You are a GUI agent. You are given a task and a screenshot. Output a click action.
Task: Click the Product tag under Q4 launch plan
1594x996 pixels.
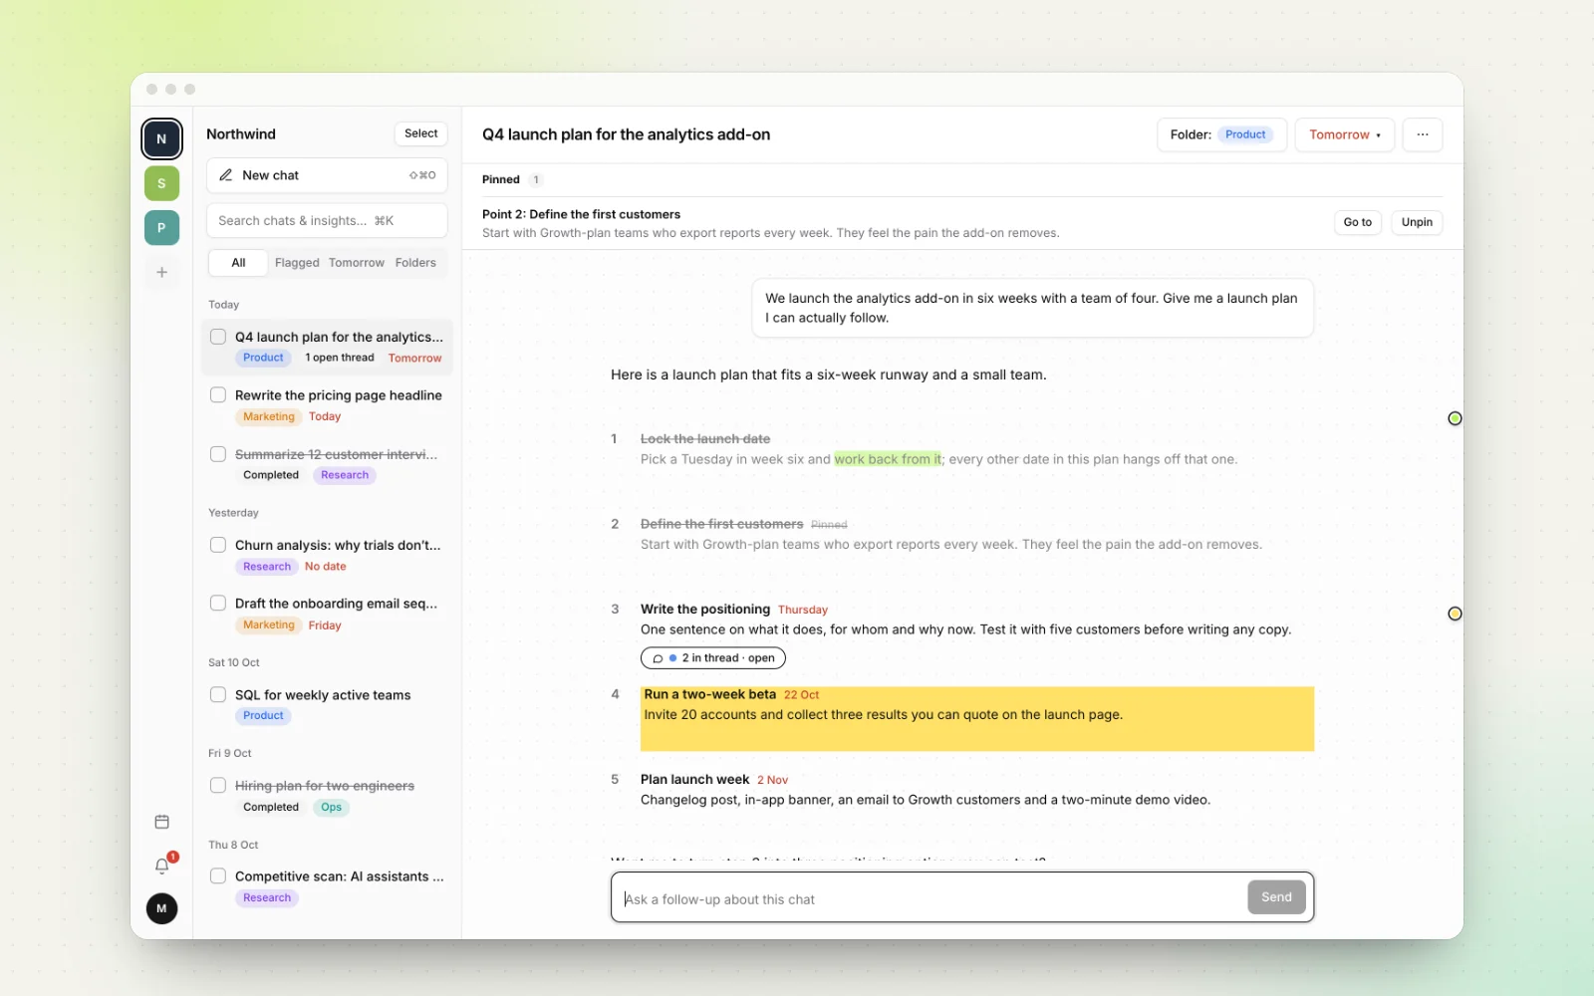(263, 358)
